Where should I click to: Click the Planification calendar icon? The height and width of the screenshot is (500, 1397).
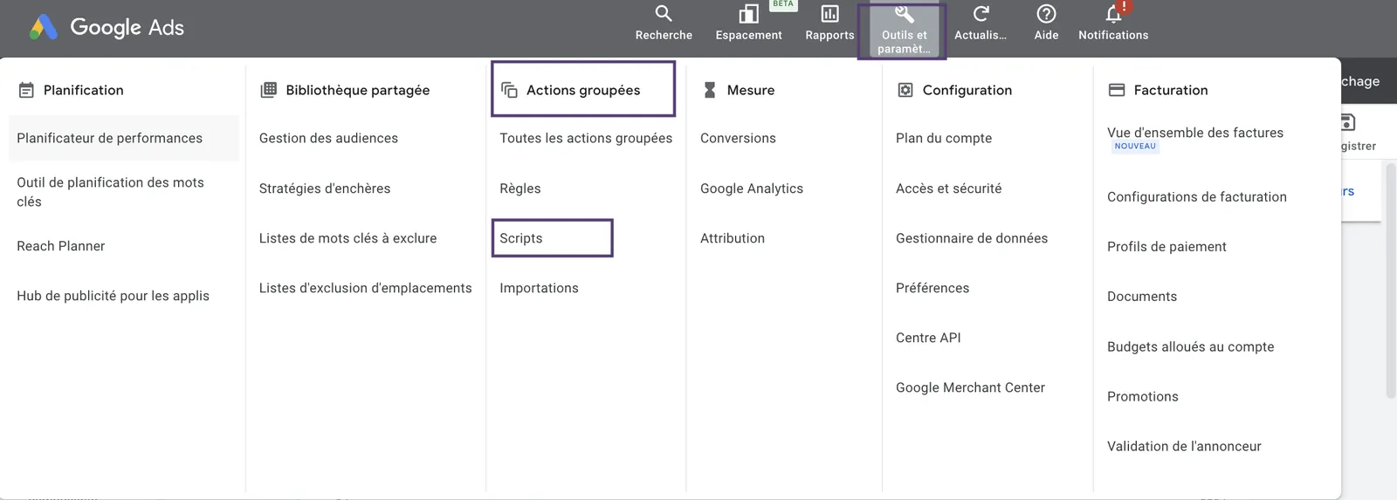[26, 90]
